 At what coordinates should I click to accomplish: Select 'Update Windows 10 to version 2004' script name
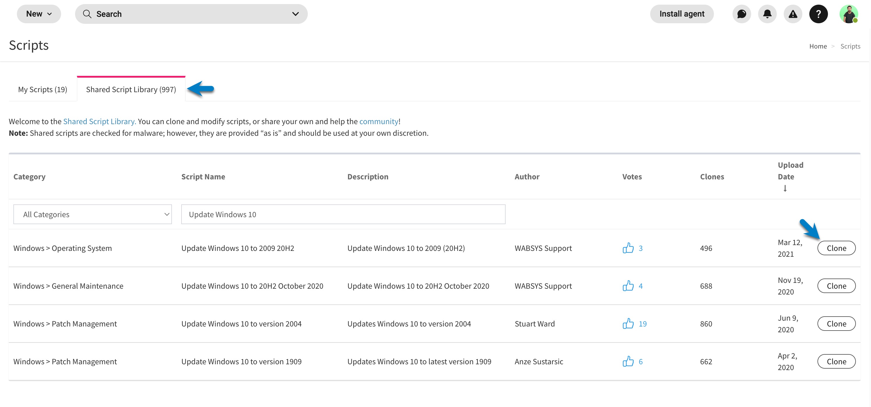(x=241, y=324)
